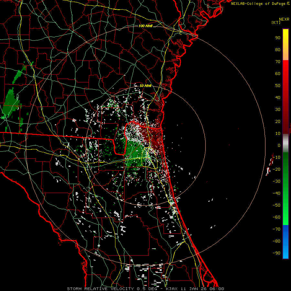Click the -80 value on the velocity scale

pos(276,241)
